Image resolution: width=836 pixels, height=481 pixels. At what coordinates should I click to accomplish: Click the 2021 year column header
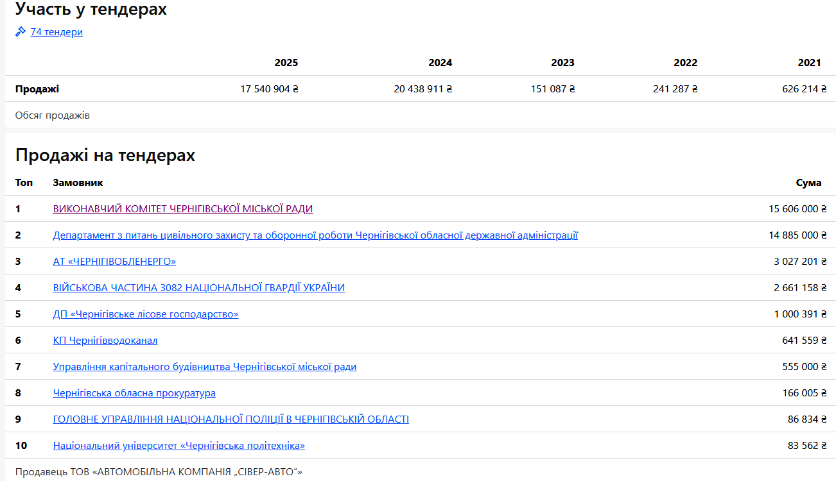809,63
